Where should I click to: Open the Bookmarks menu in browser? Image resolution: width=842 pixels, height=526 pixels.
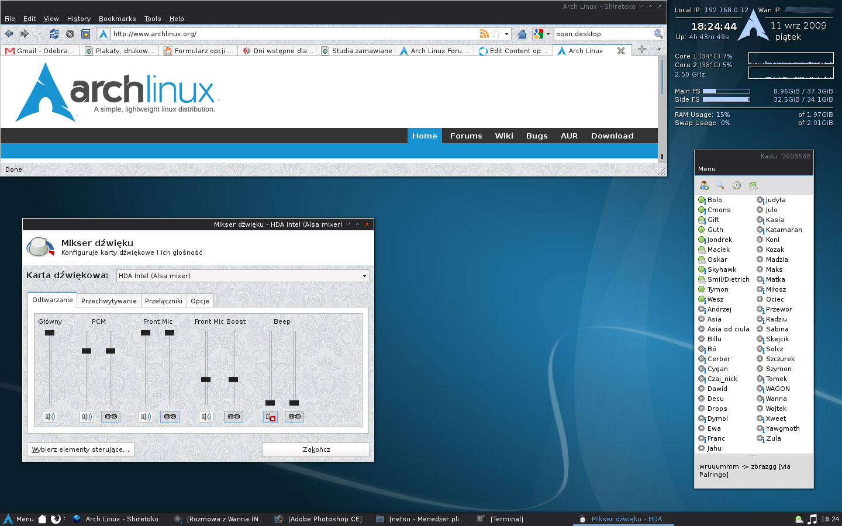click(117, 19)
